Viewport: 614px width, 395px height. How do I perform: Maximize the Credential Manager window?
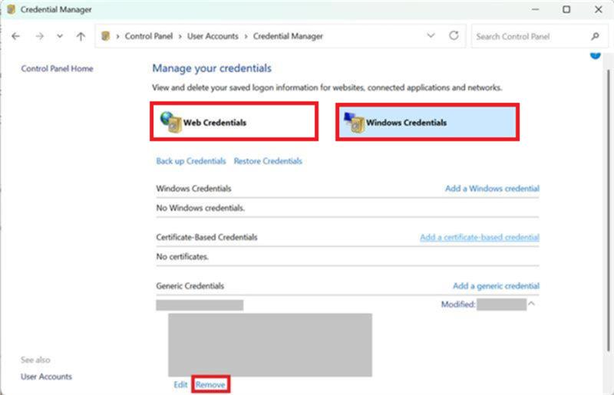[x=566, y=9]
